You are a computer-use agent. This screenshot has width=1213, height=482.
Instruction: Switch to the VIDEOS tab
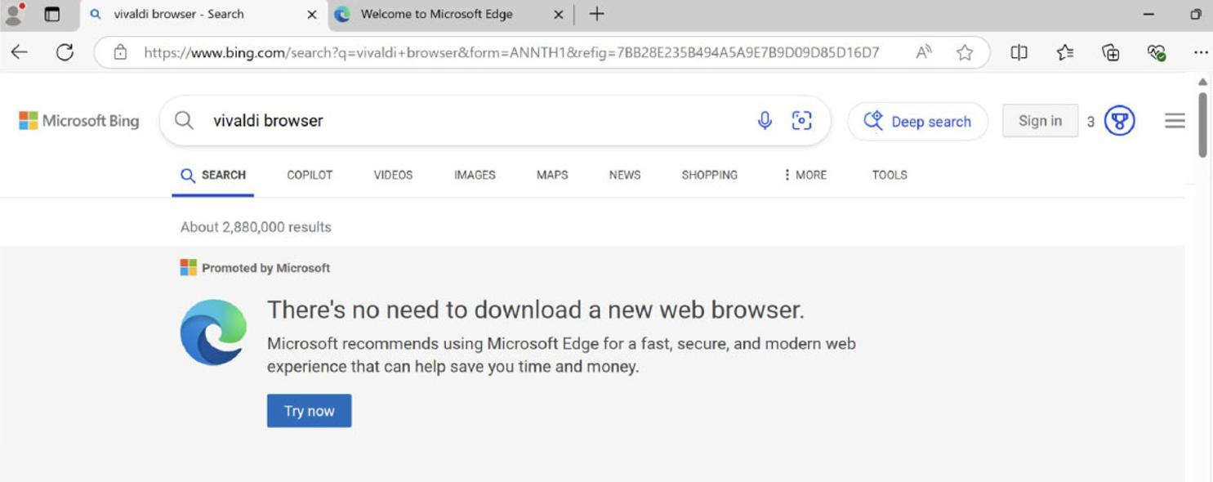[x=393, y=175]
